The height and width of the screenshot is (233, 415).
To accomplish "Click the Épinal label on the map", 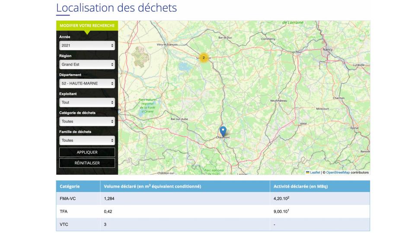I will pos(354,128).
